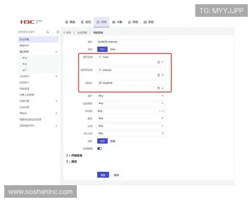
Task: Open the 策略 top navigation tab
Action: coord(102,22)
